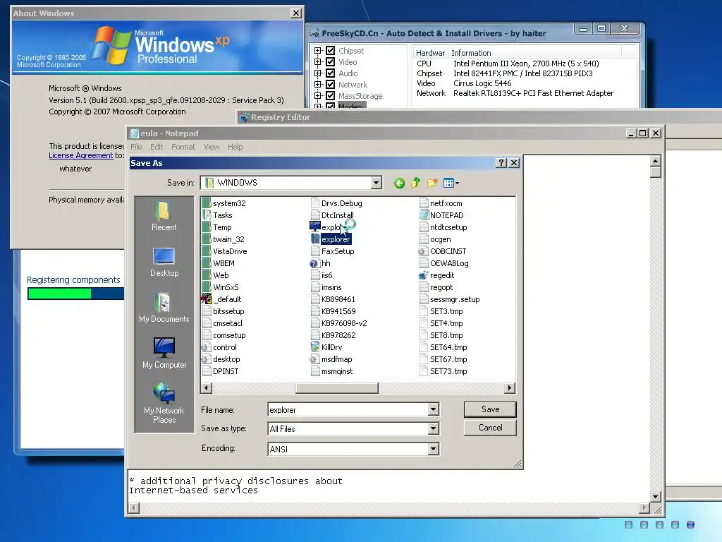The width and height of the screenshot is (722, 542).
Task: Select the SET64.tmp file
Action: (443, 347)
